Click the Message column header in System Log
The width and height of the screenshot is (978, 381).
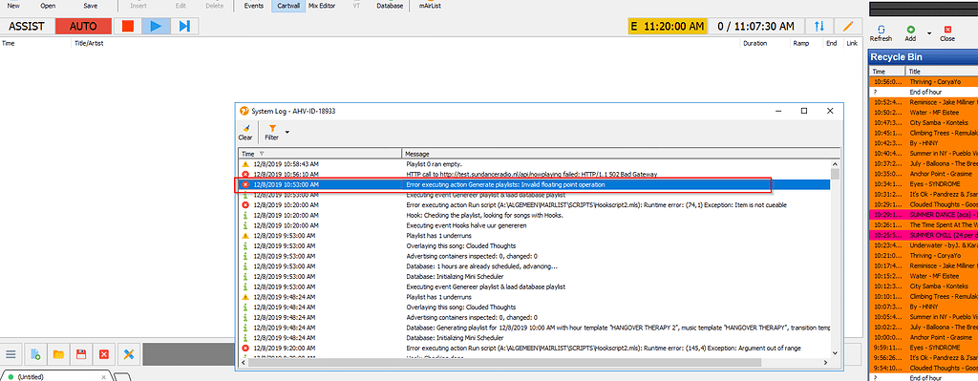point(616,154)
